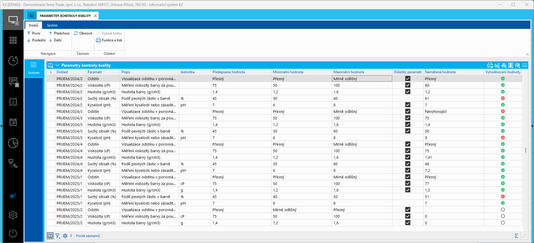Screen dimensions: 534x243
Task: Click the red status icon for PRIJEM/2024/3 Kyselost
Action: point(503,138)
